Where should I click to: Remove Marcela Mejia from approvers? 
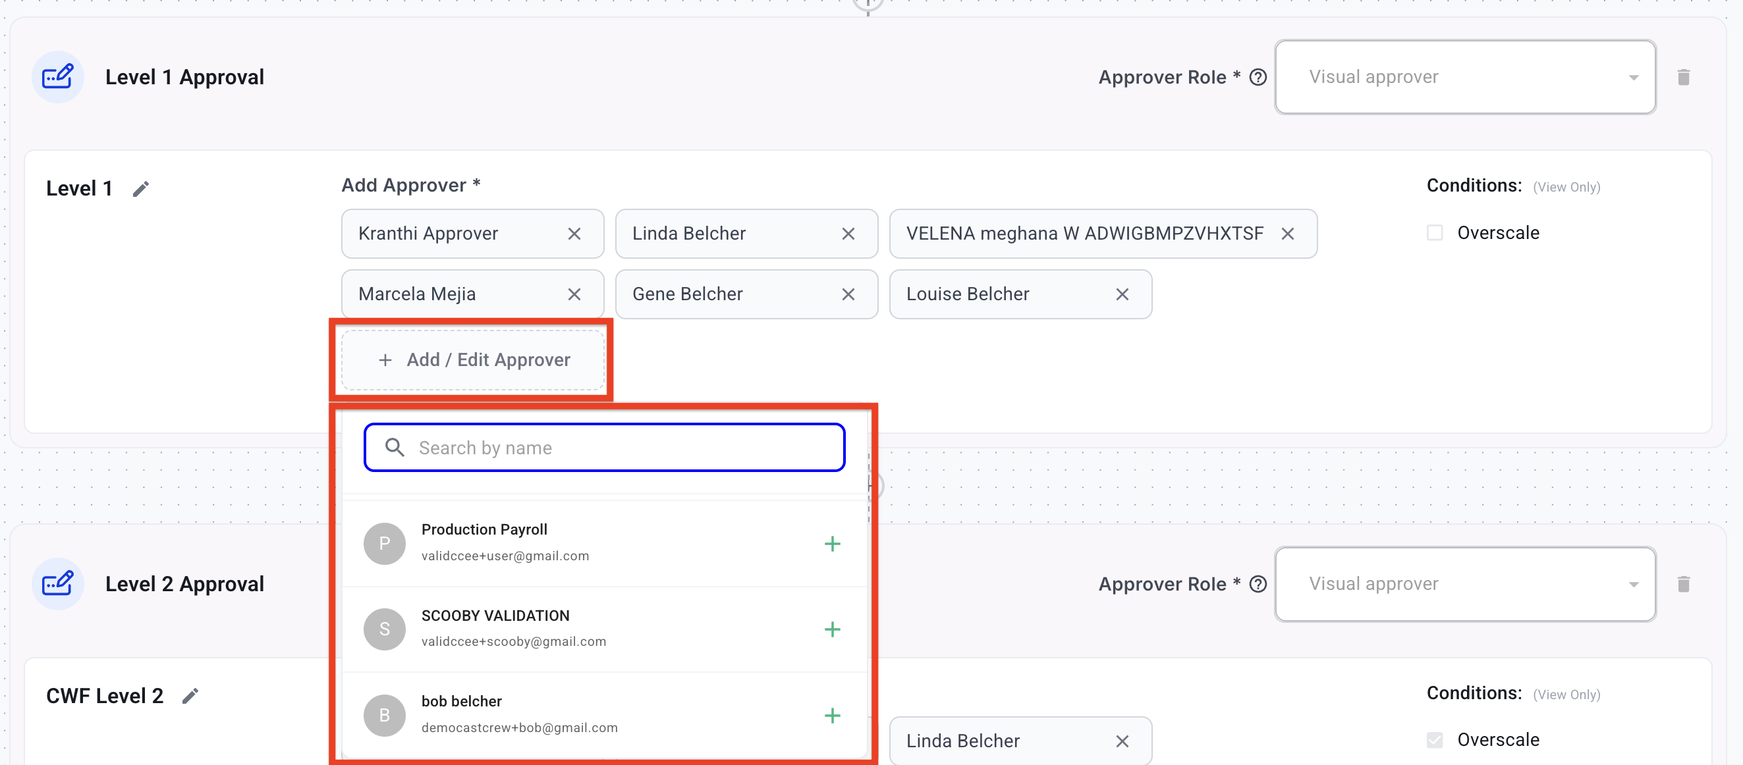[574, 294]
